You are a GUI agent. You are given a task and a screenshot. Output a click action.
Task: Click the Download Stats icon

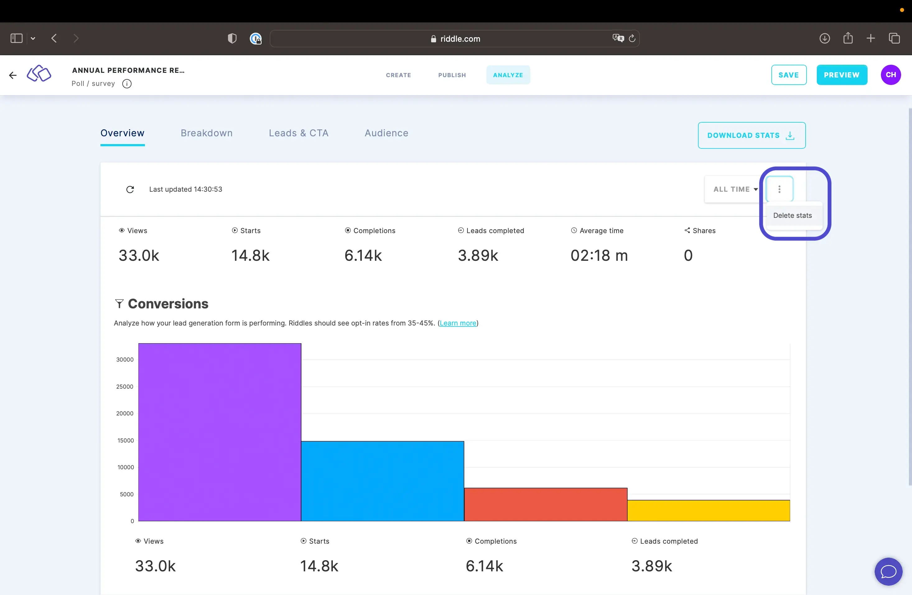tap(792, 135)
